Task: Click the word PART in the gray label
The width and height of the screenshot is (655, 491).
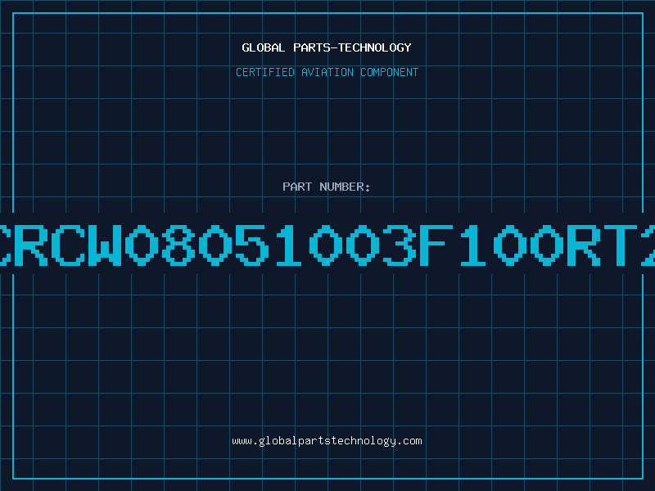Action: tap(297, 187)
